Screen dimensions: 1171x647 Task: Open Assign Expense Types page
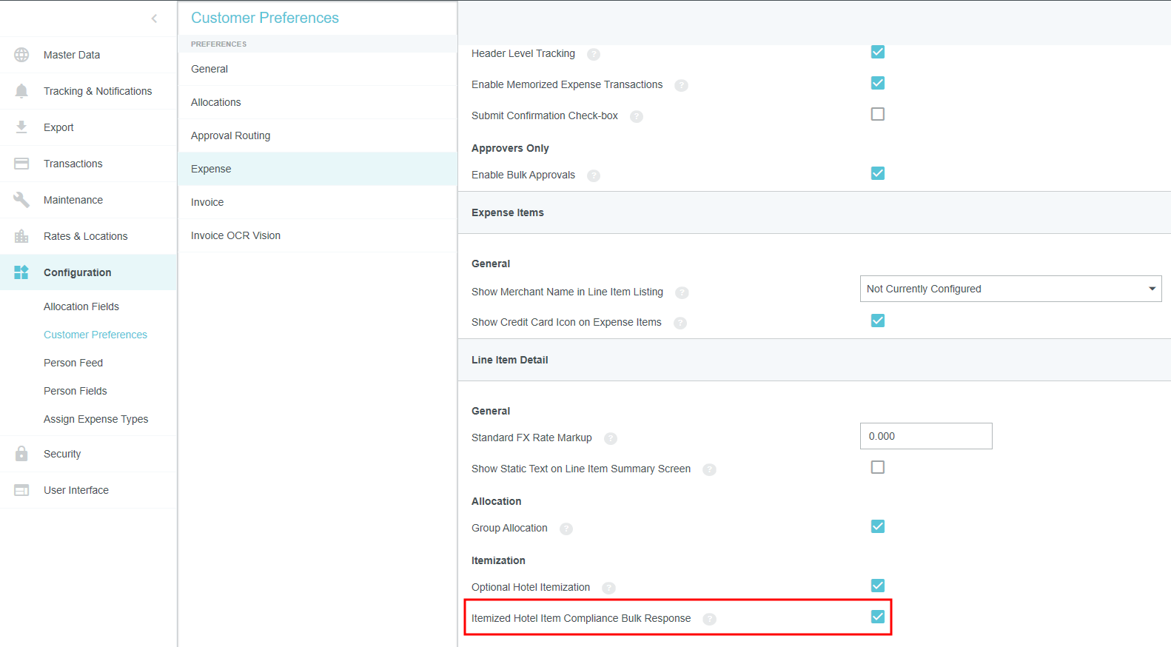coord(95,419)
